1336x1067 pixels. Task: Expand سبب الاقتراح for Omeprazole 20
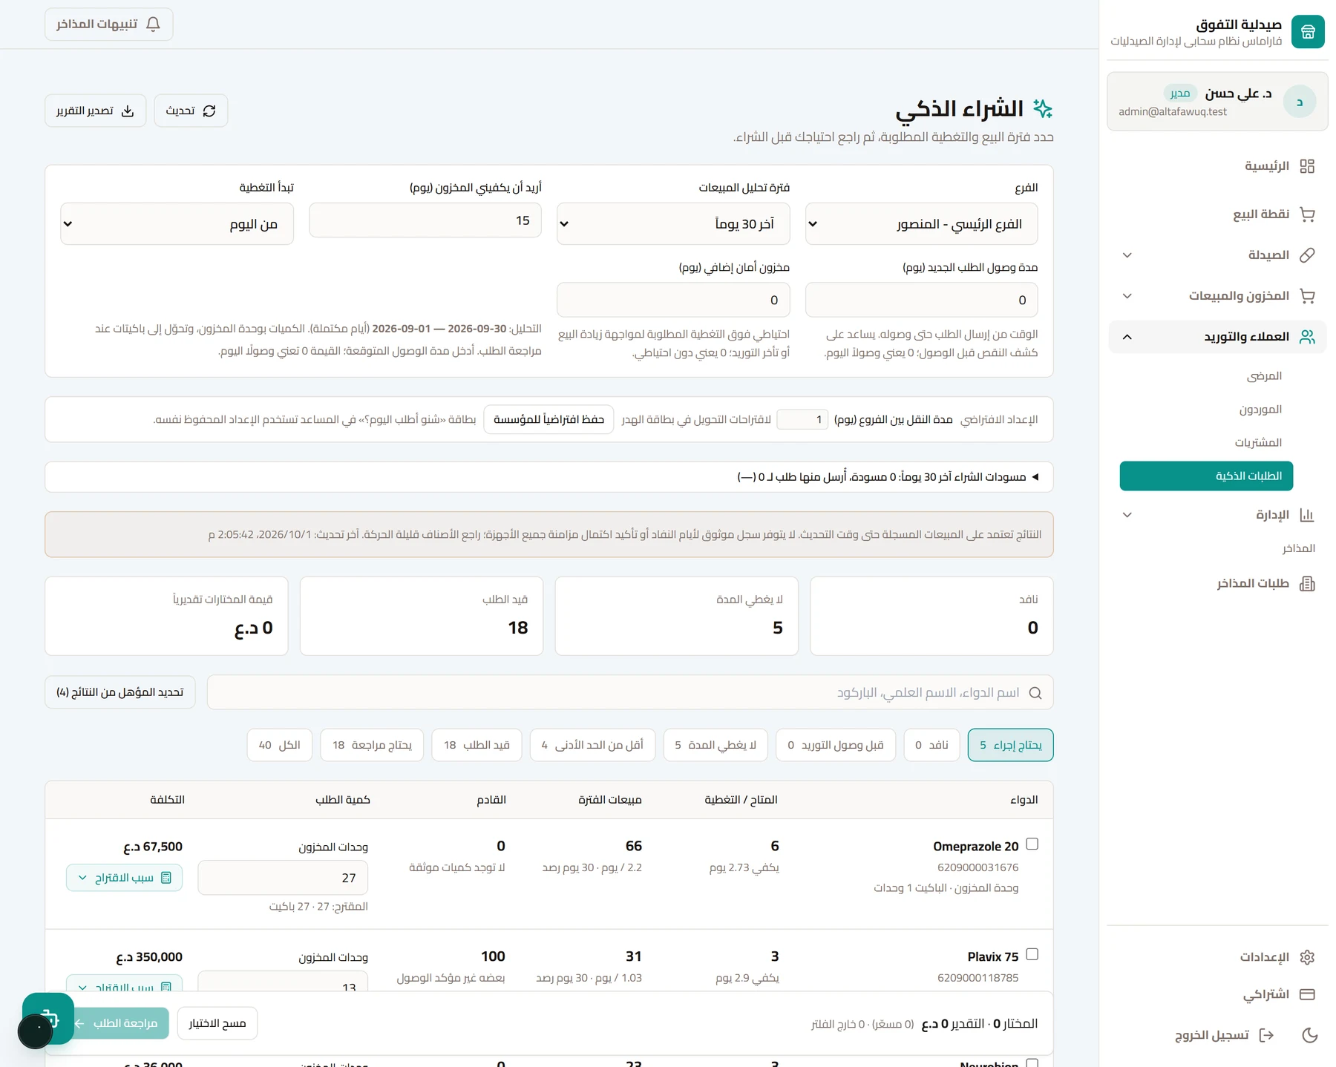pyautogui.click(x=124, y=878)
